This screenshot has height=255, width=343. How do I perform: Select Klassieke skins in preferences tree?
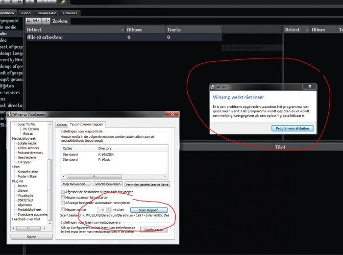click(28, 172)
